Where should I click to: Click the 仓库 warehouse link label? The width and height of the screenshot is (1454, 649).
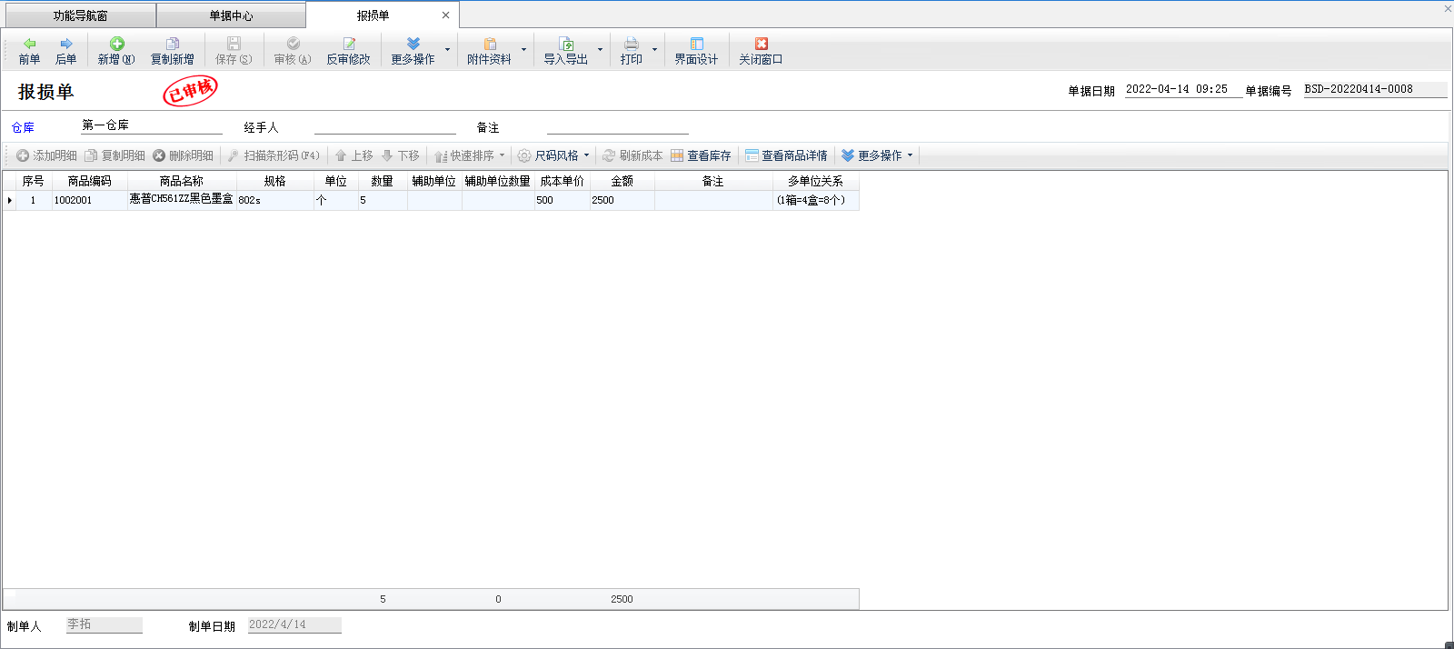(x=23, y=128)
